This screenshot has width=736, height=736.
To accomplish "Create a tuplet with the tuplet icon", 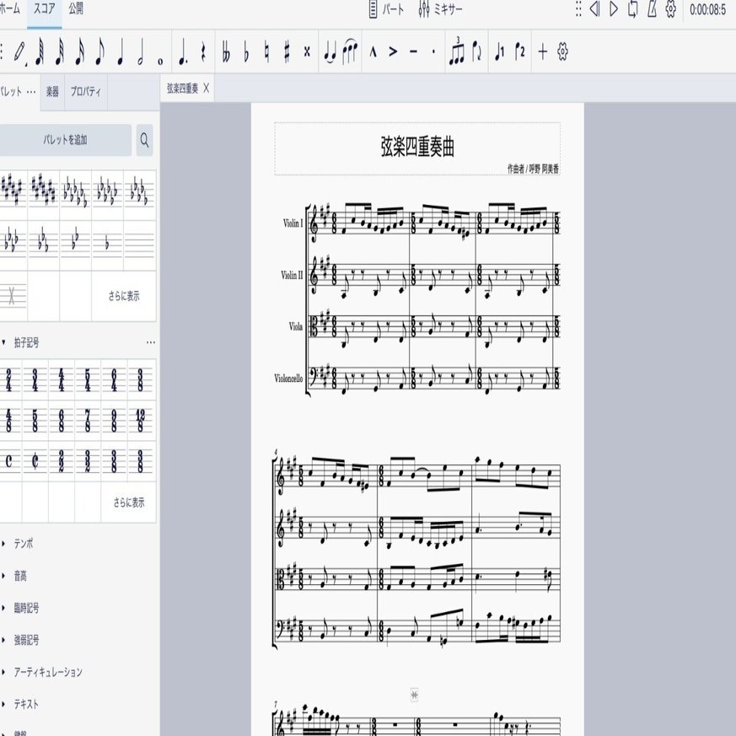I will 457,51.
